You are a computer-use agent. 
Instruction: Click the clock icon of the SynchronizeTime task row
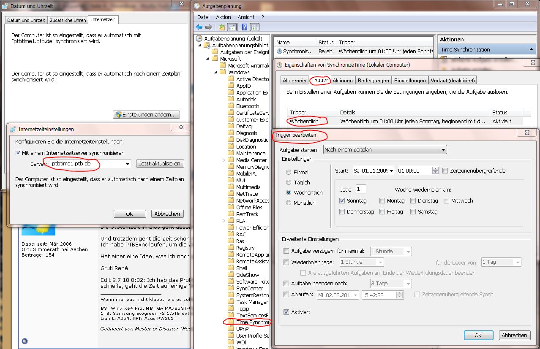click(x=279, y=51)
